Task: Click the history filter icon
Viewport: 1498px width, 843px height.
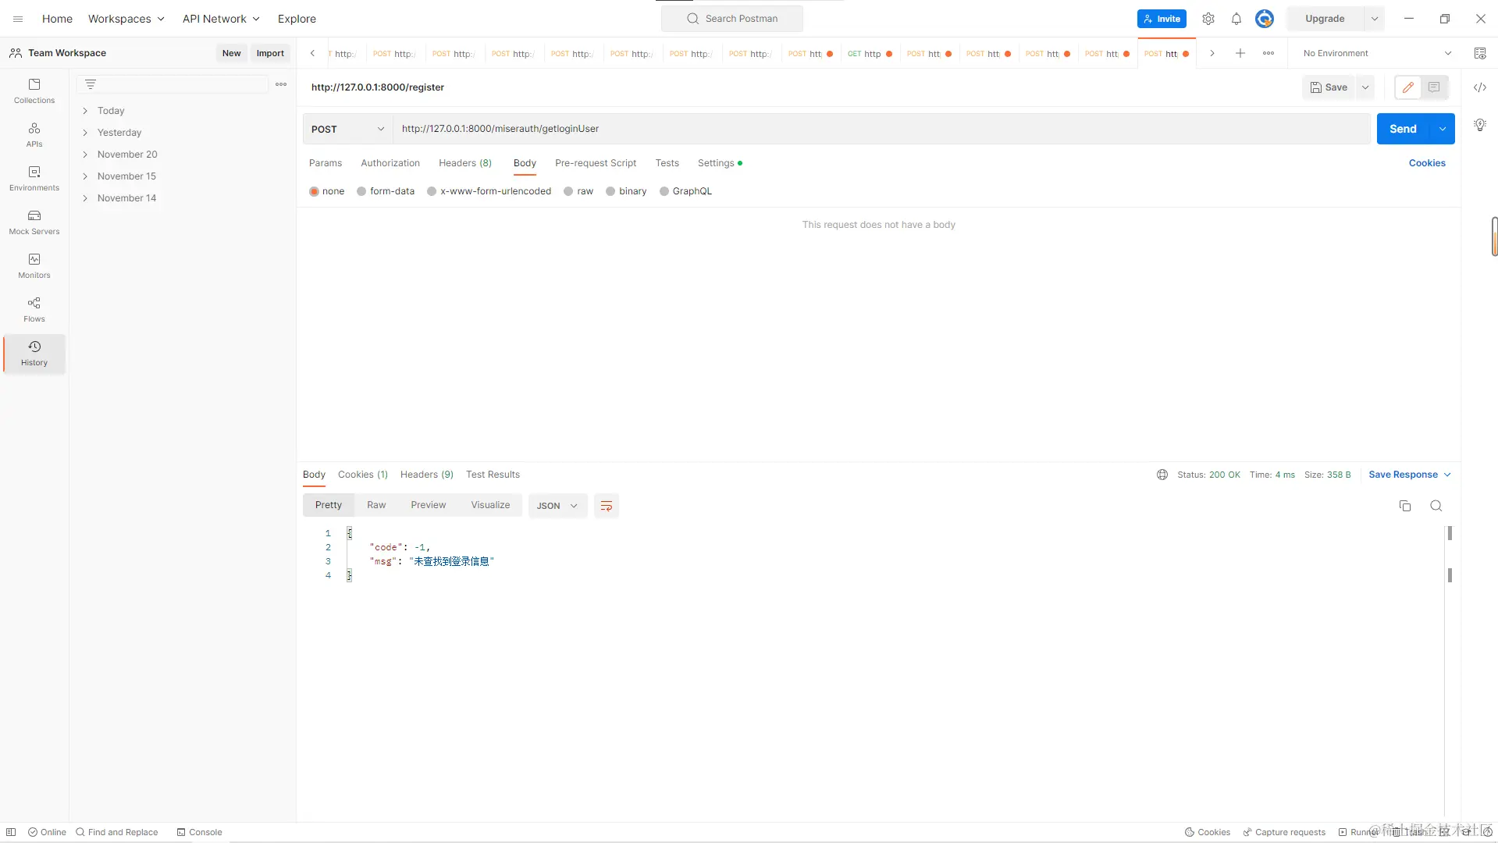Action: click(91, 84)
